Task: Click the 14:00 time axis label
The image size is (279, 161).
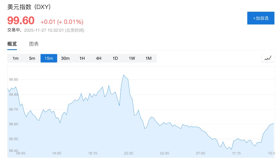Action: [x=57, y=153]
